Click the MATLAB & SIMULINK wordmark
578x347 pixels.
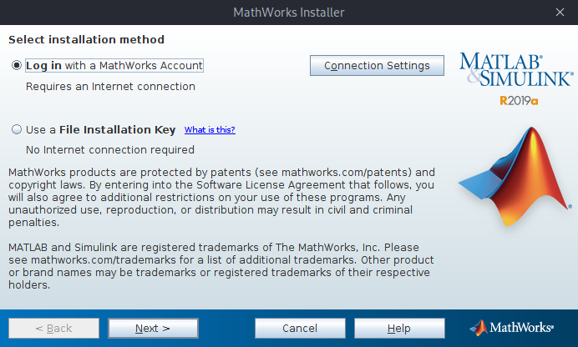point(516,69)
